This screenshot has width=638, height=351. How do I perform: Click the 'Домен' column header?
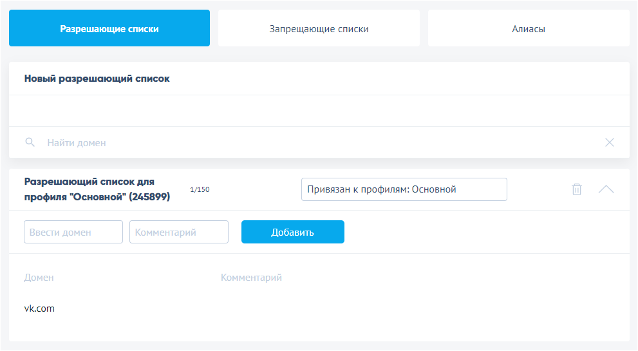39,278
